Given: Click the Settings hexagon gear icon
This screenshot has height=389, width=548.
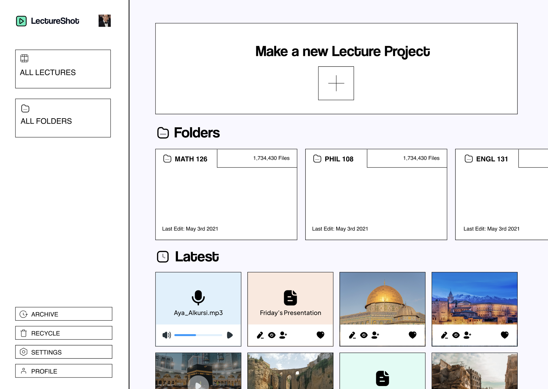Looking at the screenshot, I should pos(24,352).
